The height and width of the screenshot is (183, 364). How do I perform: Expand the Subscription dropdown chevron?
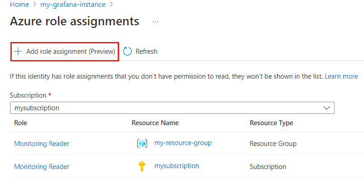[x=327, y=108]
